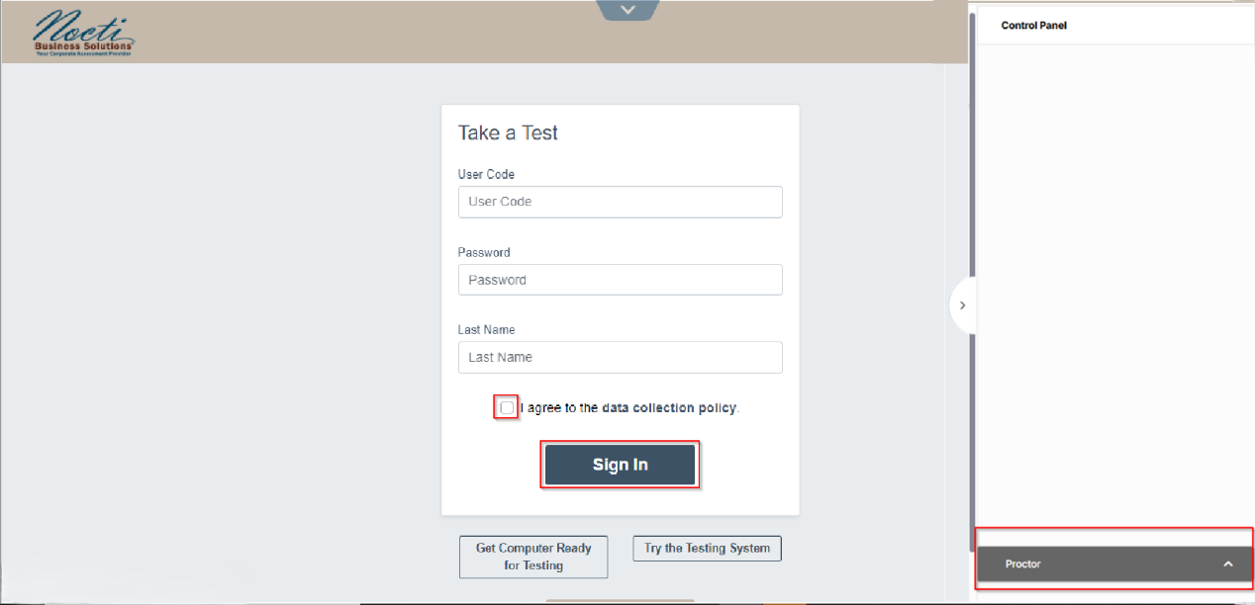Click the Take a Test heading
The height and width of the screenshot is (605, 1255).
pos(508,133)
